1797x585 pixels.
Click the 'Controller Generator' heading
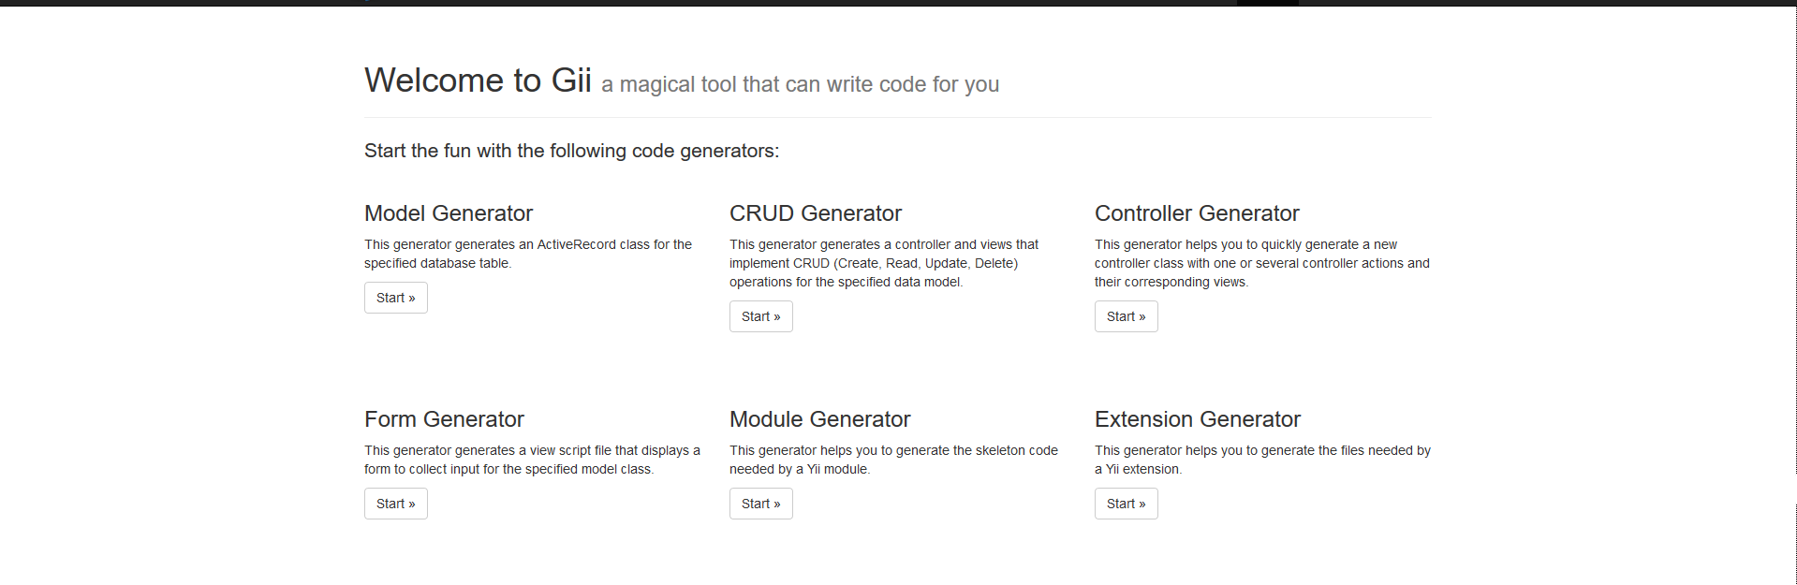click(1197, 213)
